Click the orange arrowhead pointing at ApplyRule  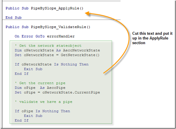pos(87,14)
